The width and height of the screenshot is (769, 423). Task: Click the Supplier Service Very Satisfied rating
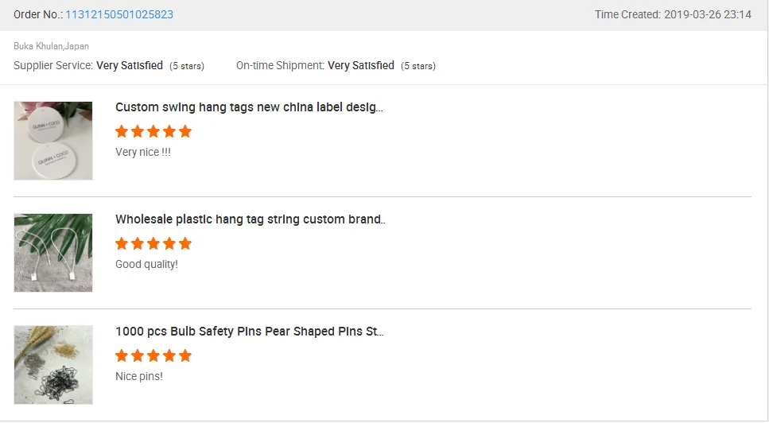tap(130, 65)
